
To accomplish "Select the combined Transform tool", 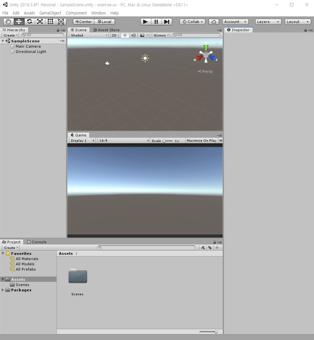I will [61, 22].
